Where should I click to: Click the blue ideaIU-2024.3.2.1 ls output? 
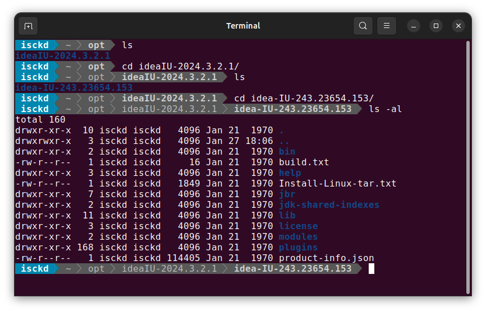(63, 55)
